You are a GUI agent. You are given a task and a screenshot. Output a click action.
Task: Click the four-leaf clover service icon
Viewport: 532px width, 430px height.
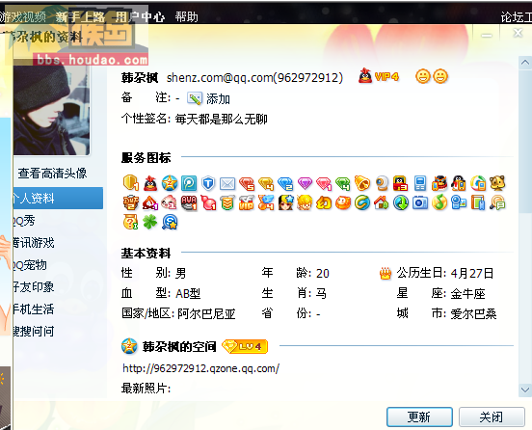[x=150, y=223]
